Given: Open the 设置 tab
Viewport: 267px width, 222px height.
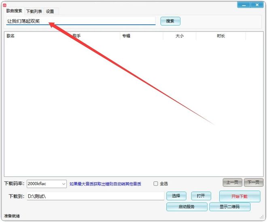Looking at the screenshot, I should point(50,11).
